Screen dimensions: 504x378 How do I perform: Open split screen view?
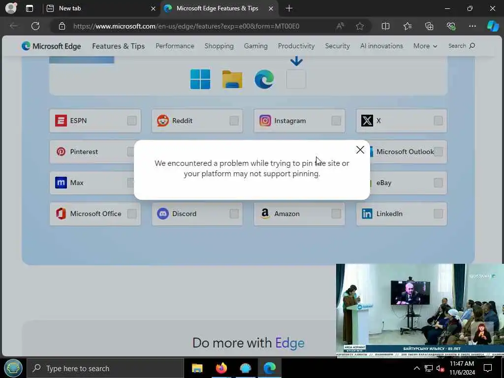point(385,26)
